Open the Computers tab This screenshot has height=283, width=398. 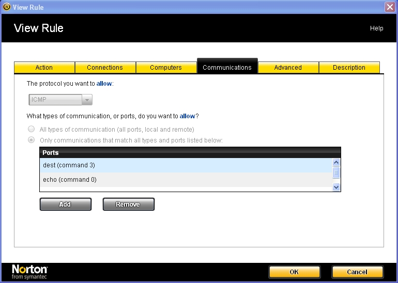(x=166, y=68)
